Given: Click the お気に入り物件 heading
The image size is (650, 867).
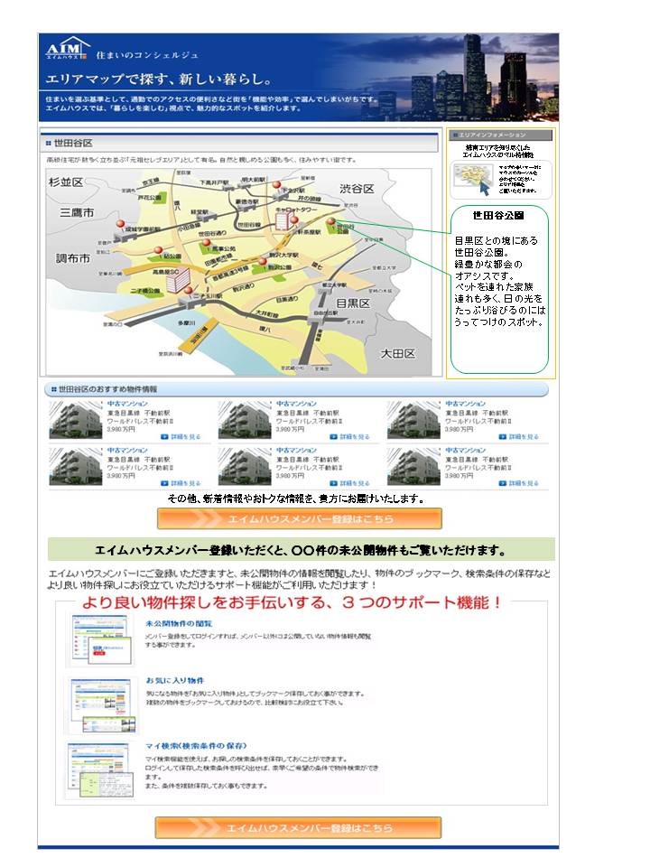Looking at the screenshot, I should pos(174,680).
